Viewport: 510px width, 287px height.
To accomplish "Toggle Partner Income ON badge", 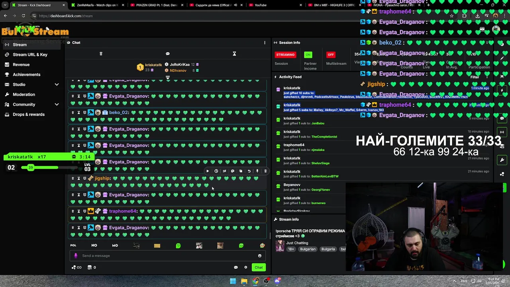I will click(x=308, y=55).
